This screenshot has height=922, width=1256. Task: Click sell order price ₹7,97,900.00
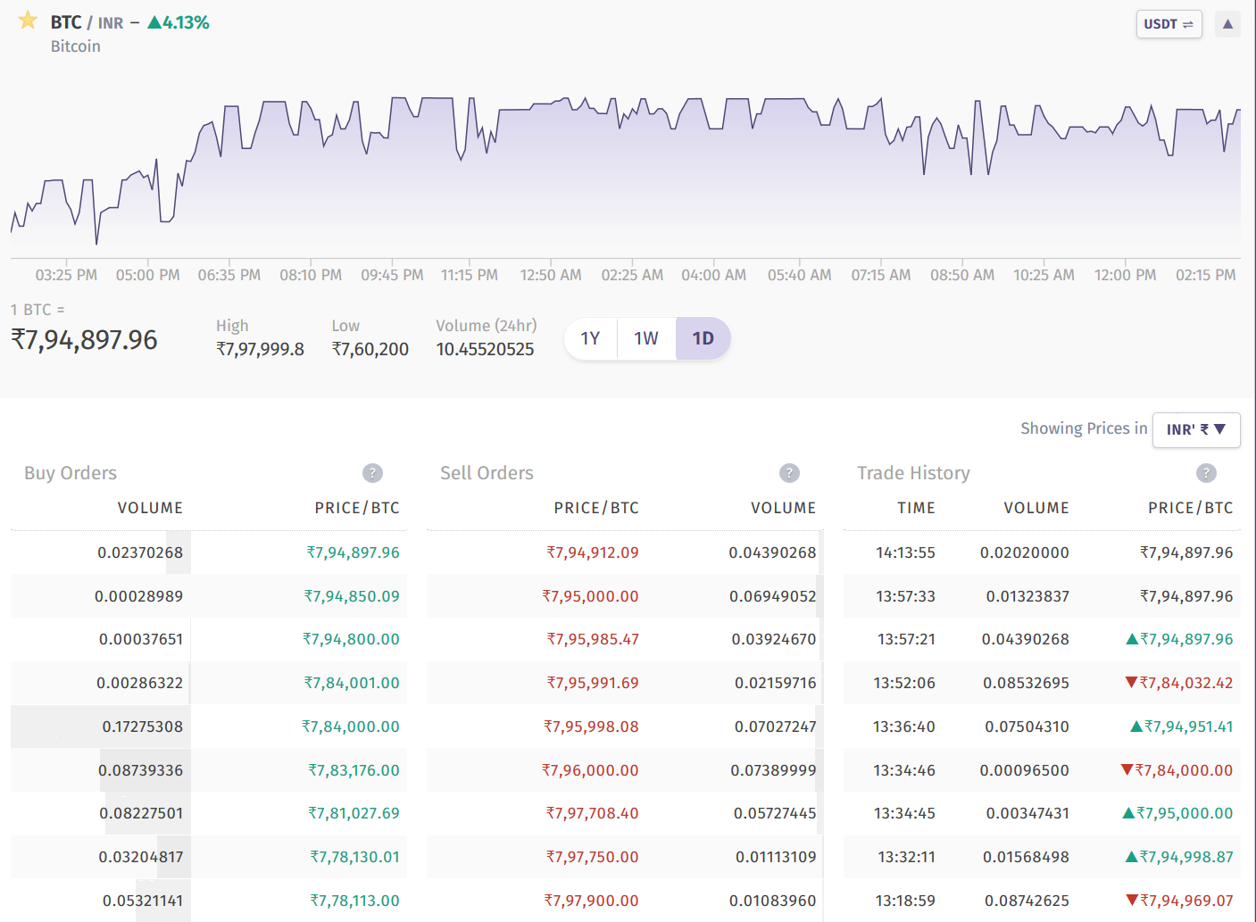coord(592,901)
